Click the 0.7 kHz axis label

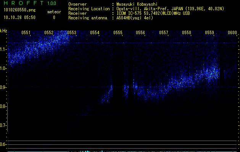coord(3,125)
